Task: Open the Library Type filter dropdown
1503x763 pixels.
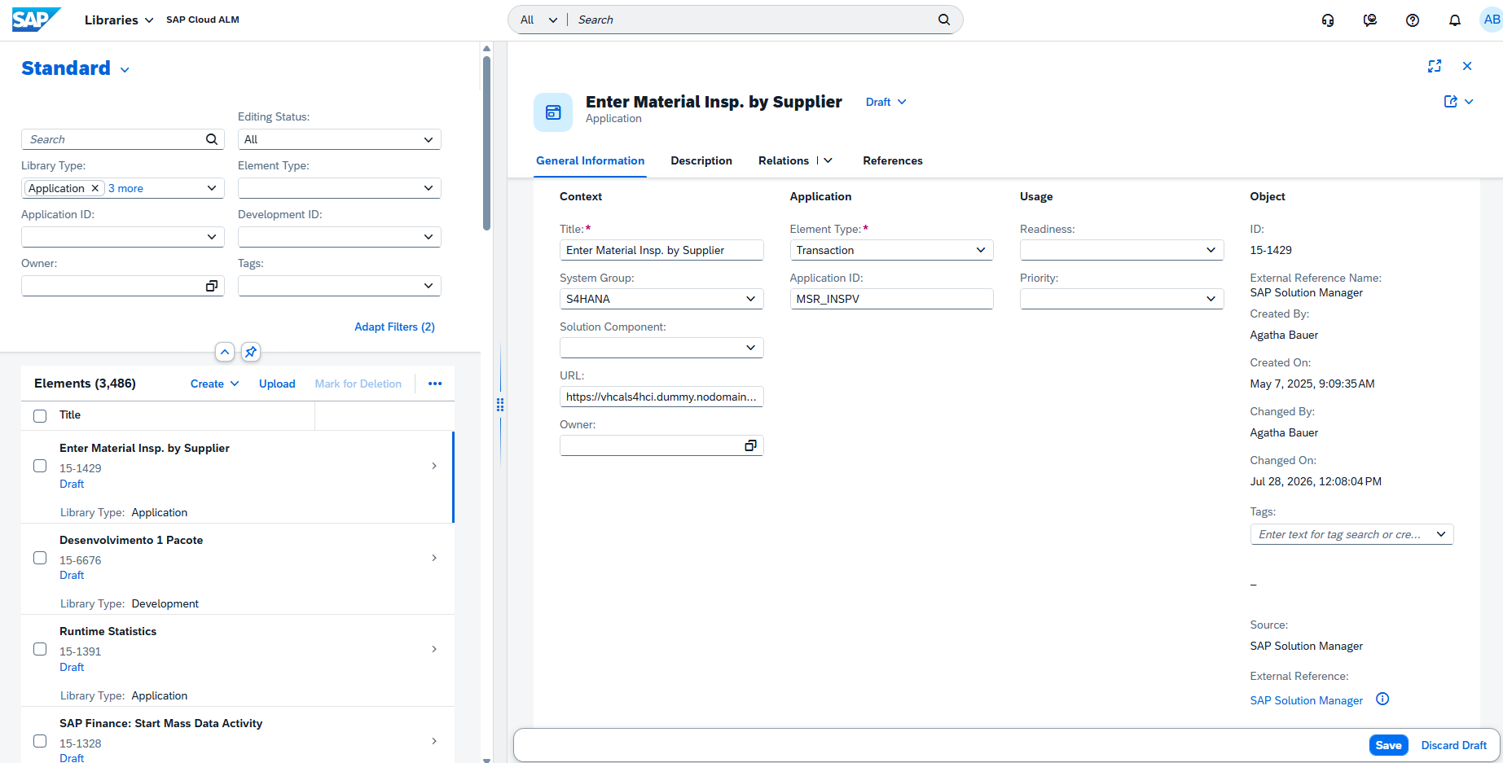Action: coord(212,188)
